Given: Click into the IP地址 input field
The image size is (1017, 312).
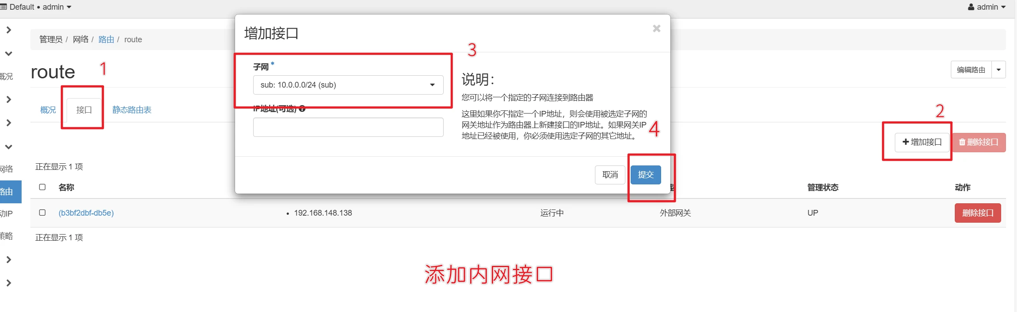Looking at the screenshot, I should [x=348, y=127].
